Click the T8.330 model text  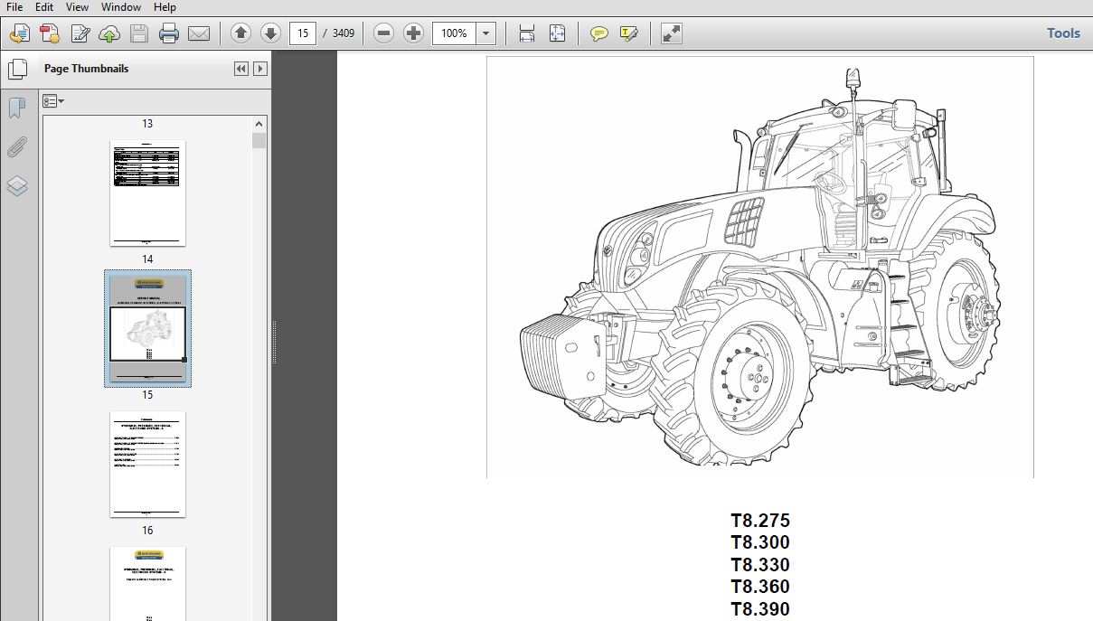point(760,565)
